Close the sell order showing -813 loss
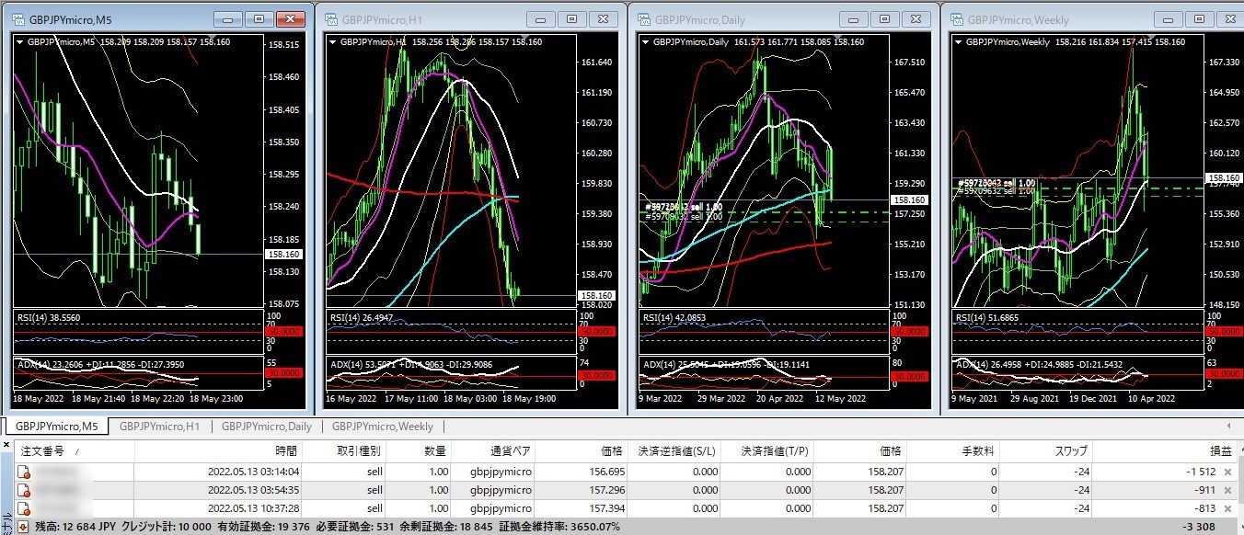1244x535 pixels. tap(1227, 508)
